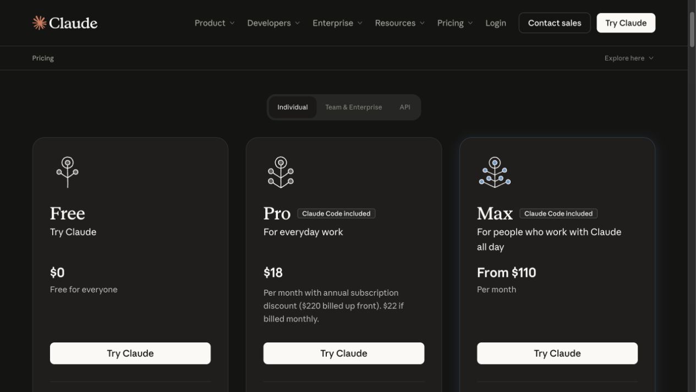
Task: Open the Developers dropdown menu
Action: (273, 23)
